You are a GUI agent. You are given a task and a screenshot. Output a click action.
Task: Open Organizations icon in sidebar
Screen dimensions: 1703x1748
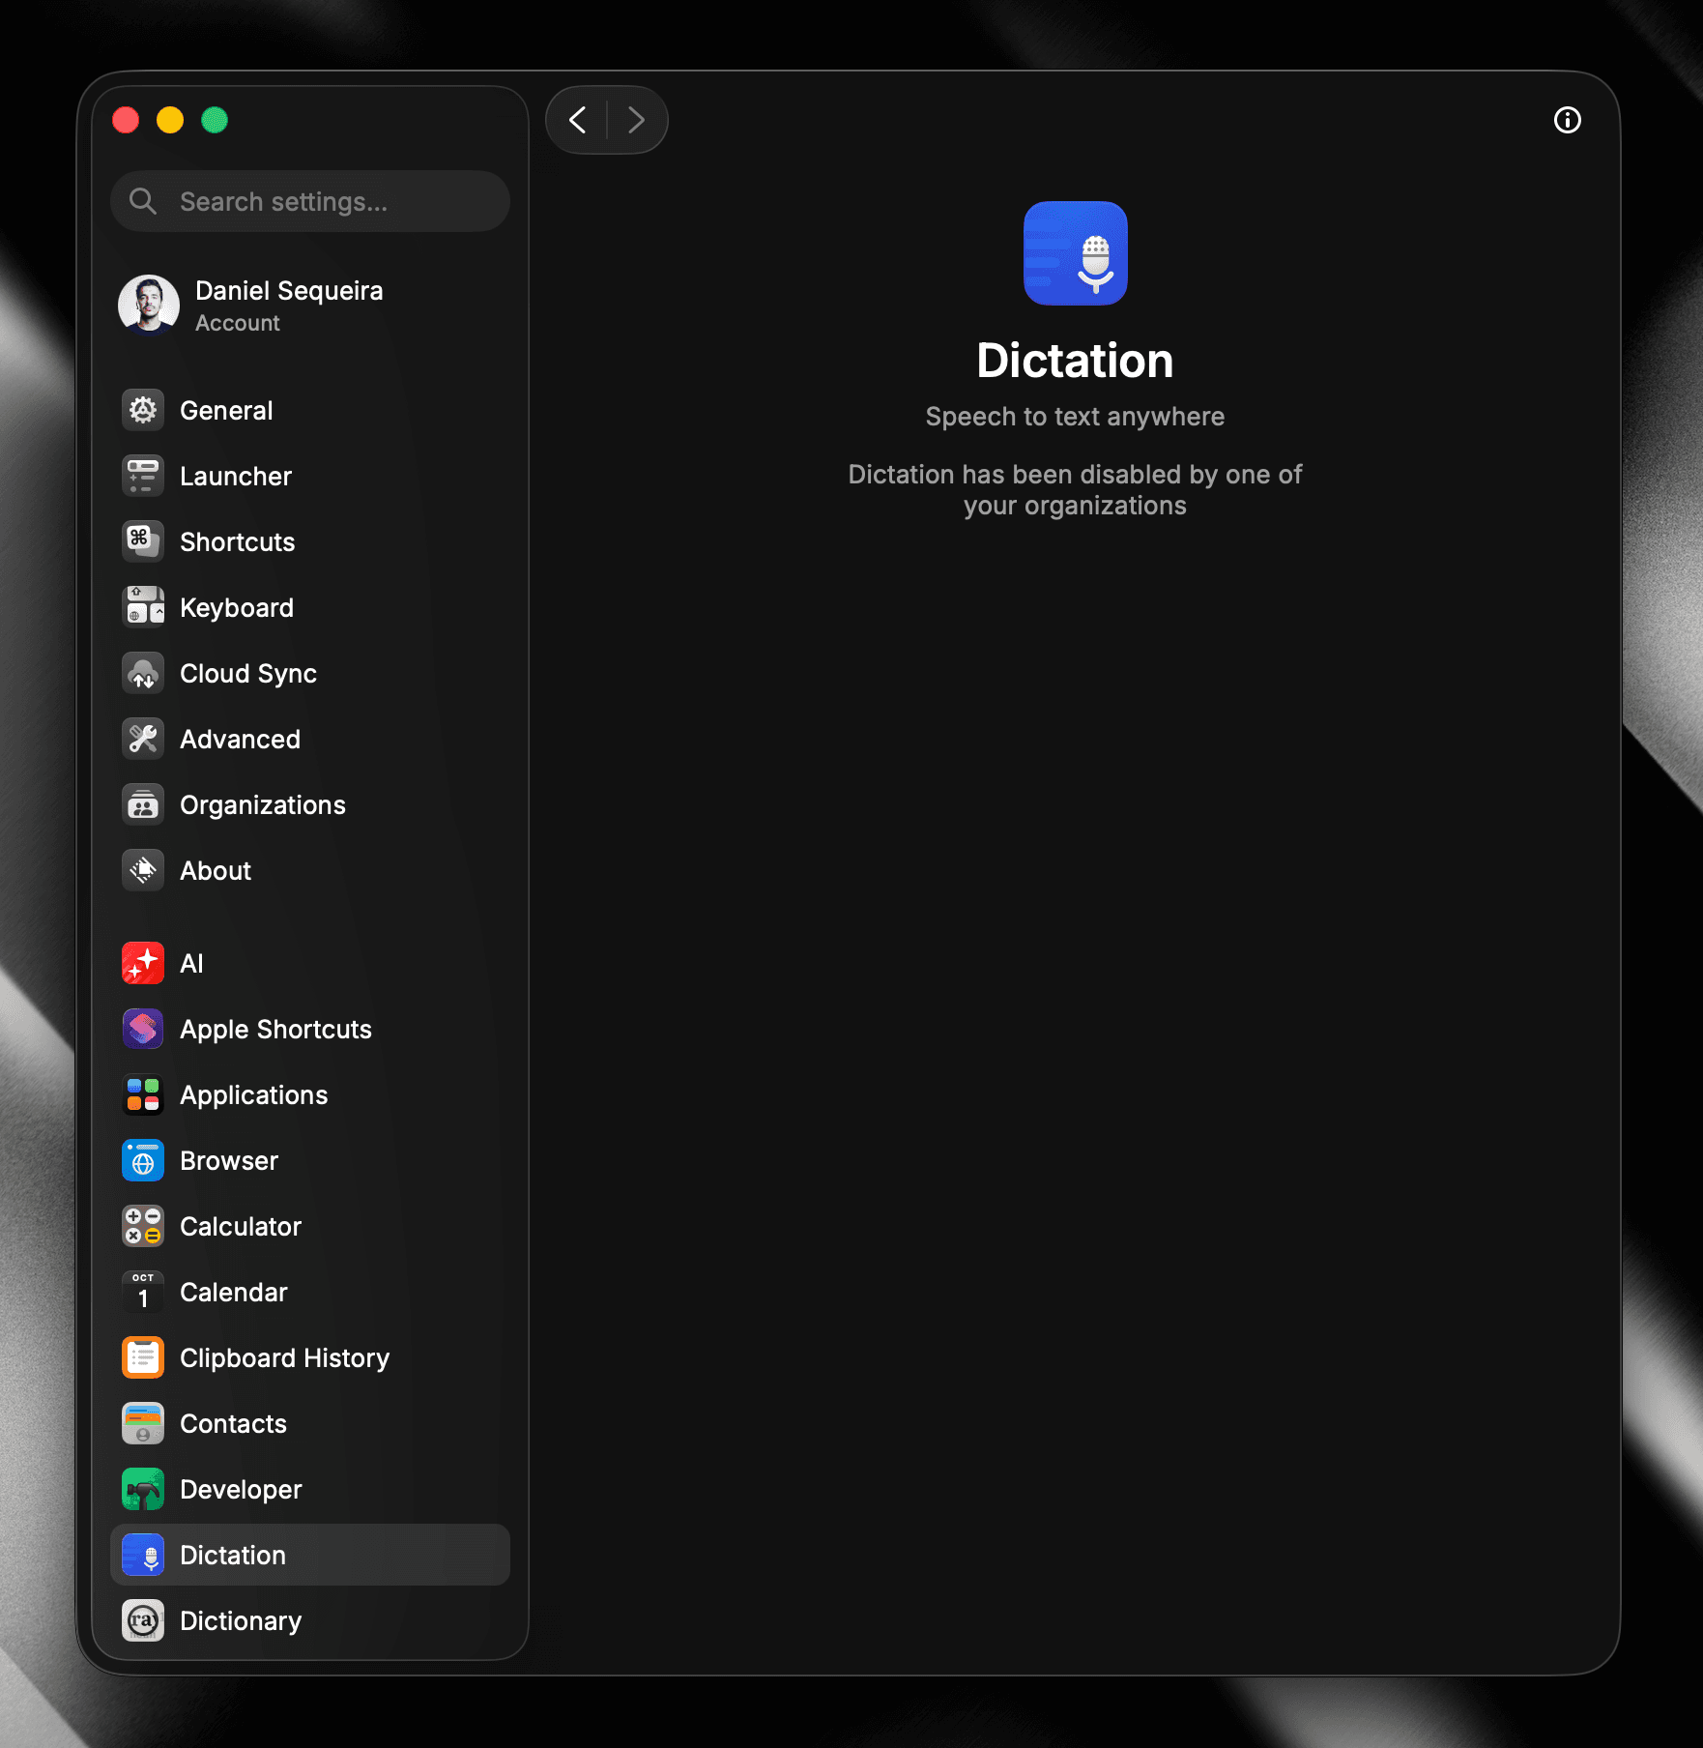(143, 805)
